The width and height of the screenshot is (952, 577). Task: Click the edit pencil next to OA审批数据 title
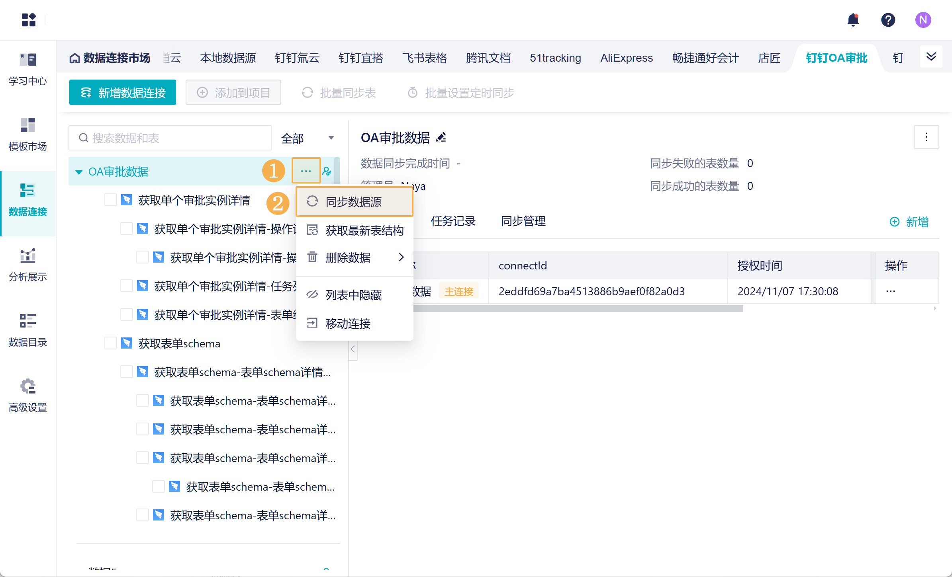point(441,138)
